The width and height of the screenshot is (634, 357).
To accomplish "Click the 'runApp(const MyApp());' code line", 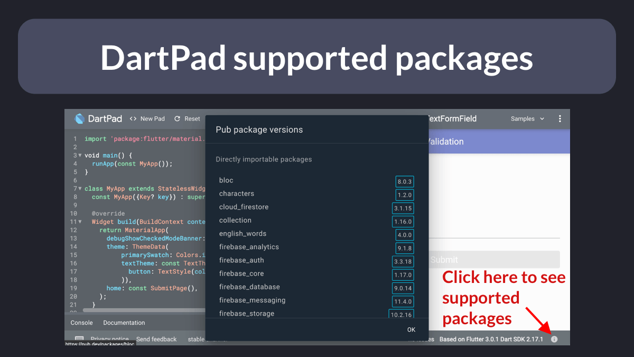I will (132, 164).
